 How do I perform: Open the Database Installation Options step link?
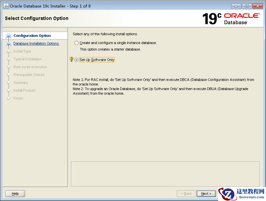point(36,43)
